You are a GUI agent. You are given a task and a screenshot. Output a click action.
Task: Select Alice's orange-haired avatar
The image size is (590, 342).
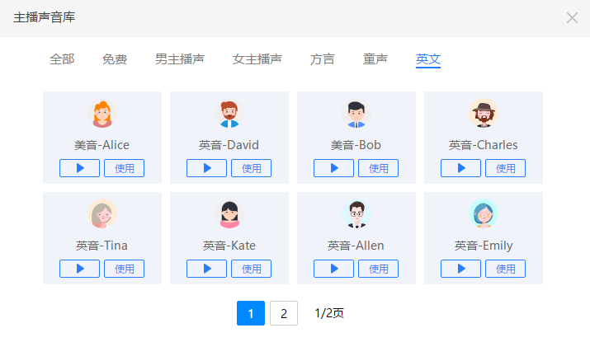coord(102,113)
